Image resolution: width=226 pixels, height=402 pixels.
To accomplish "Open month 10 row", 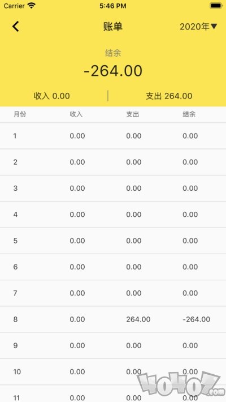I will pyautogui.click(x=113, y=372).
